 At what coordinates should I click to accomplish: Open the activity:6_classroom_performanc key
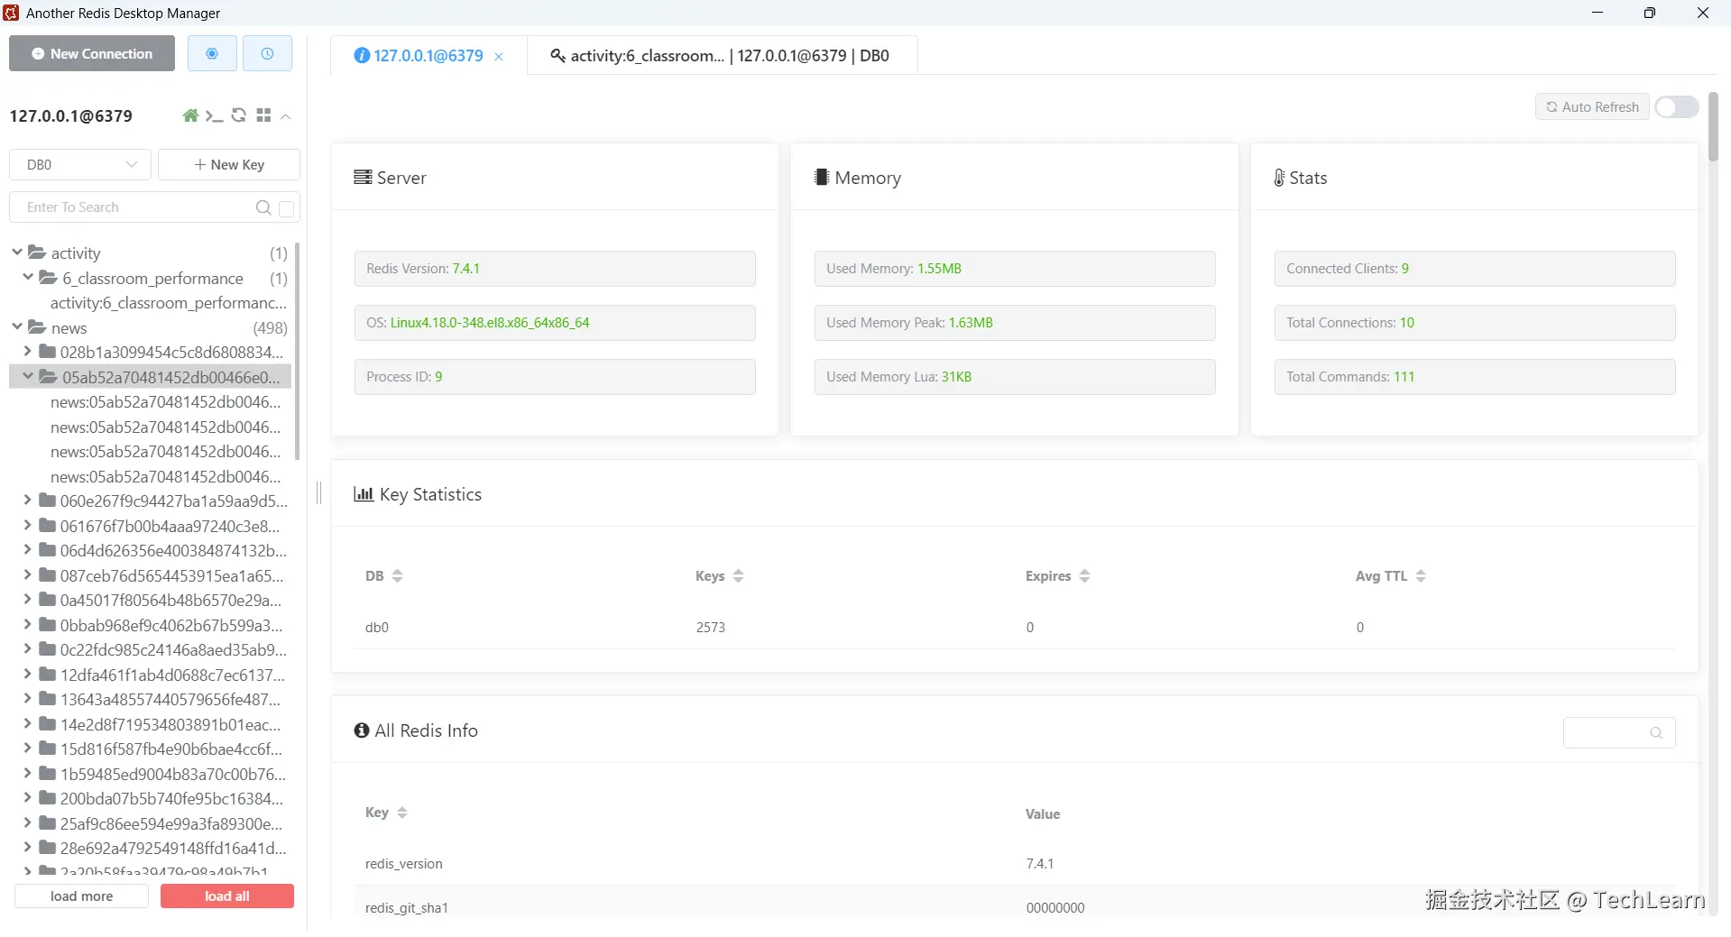[169, 303]
